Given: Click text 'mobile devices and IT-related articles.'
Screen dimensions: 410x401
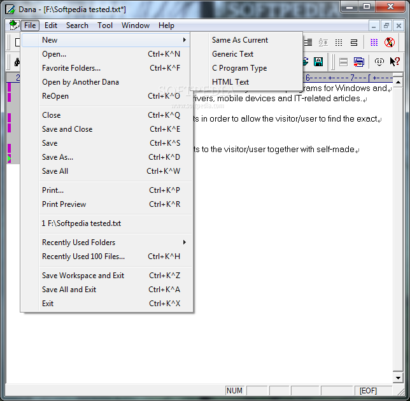Looking at the screenshot, I should coord(289,98).
